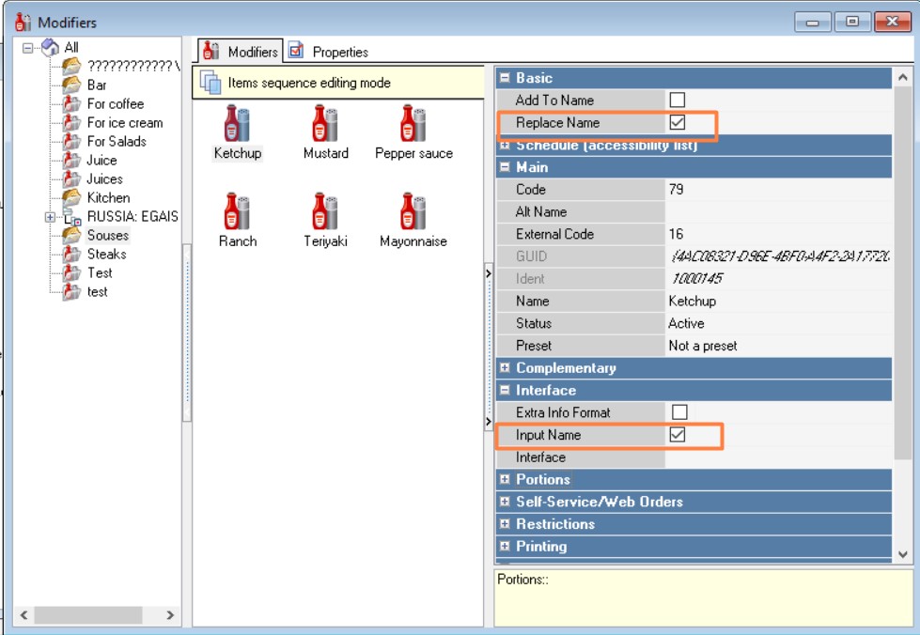920x635 pixels.
Task: Select the Ranch modifier icon
Action: (x=237, y=211)
